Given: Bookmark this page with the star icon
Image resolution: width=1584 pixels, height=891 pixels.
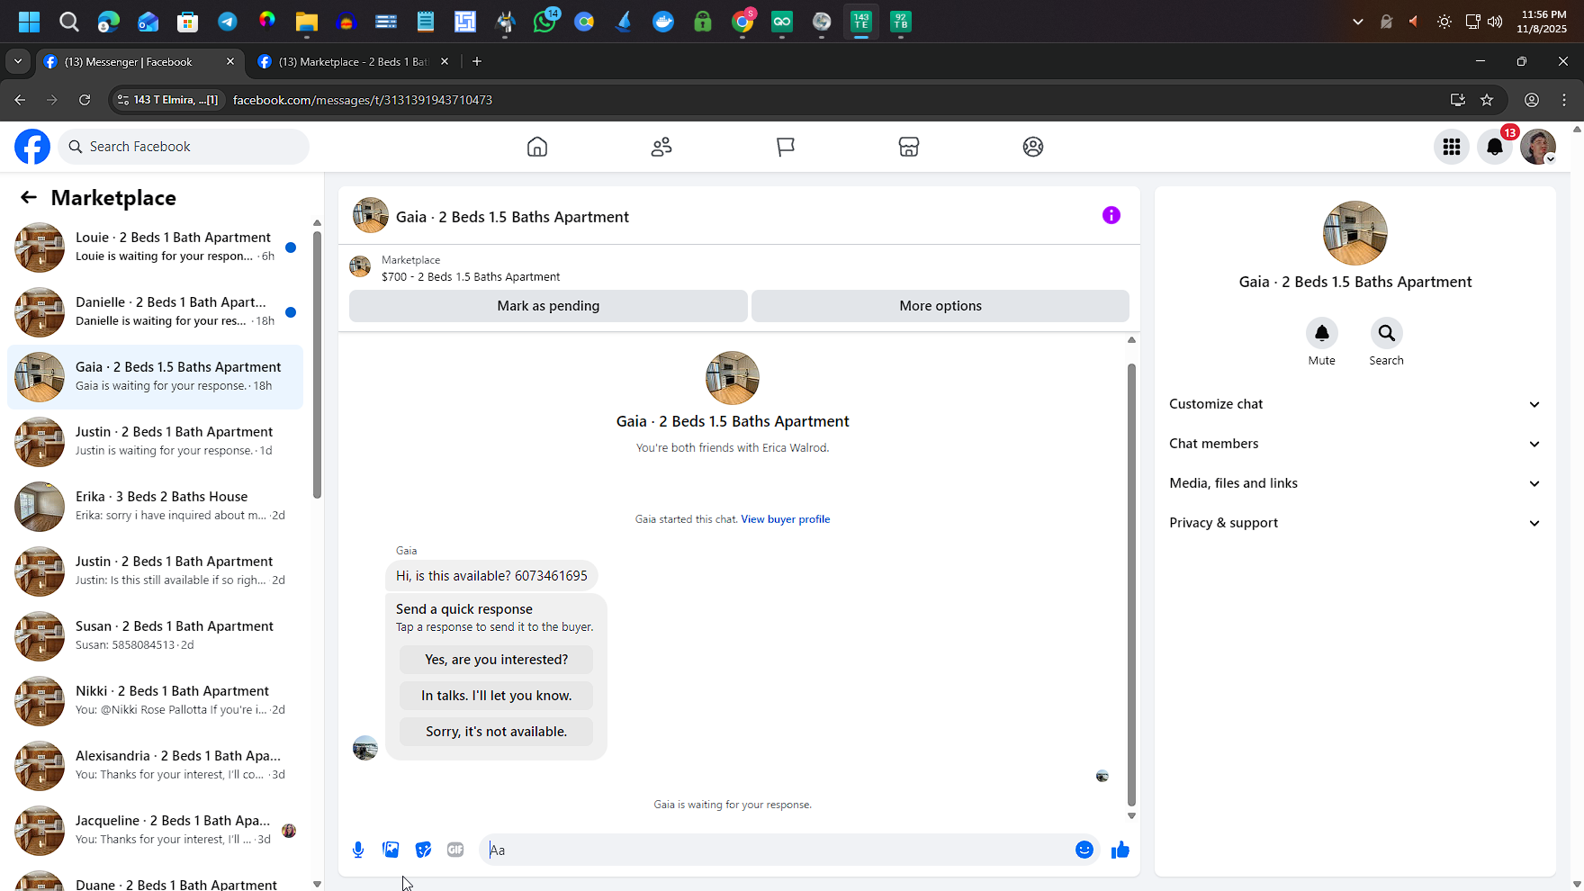Looking at the screenshot, I should [x=1487, y=100].
